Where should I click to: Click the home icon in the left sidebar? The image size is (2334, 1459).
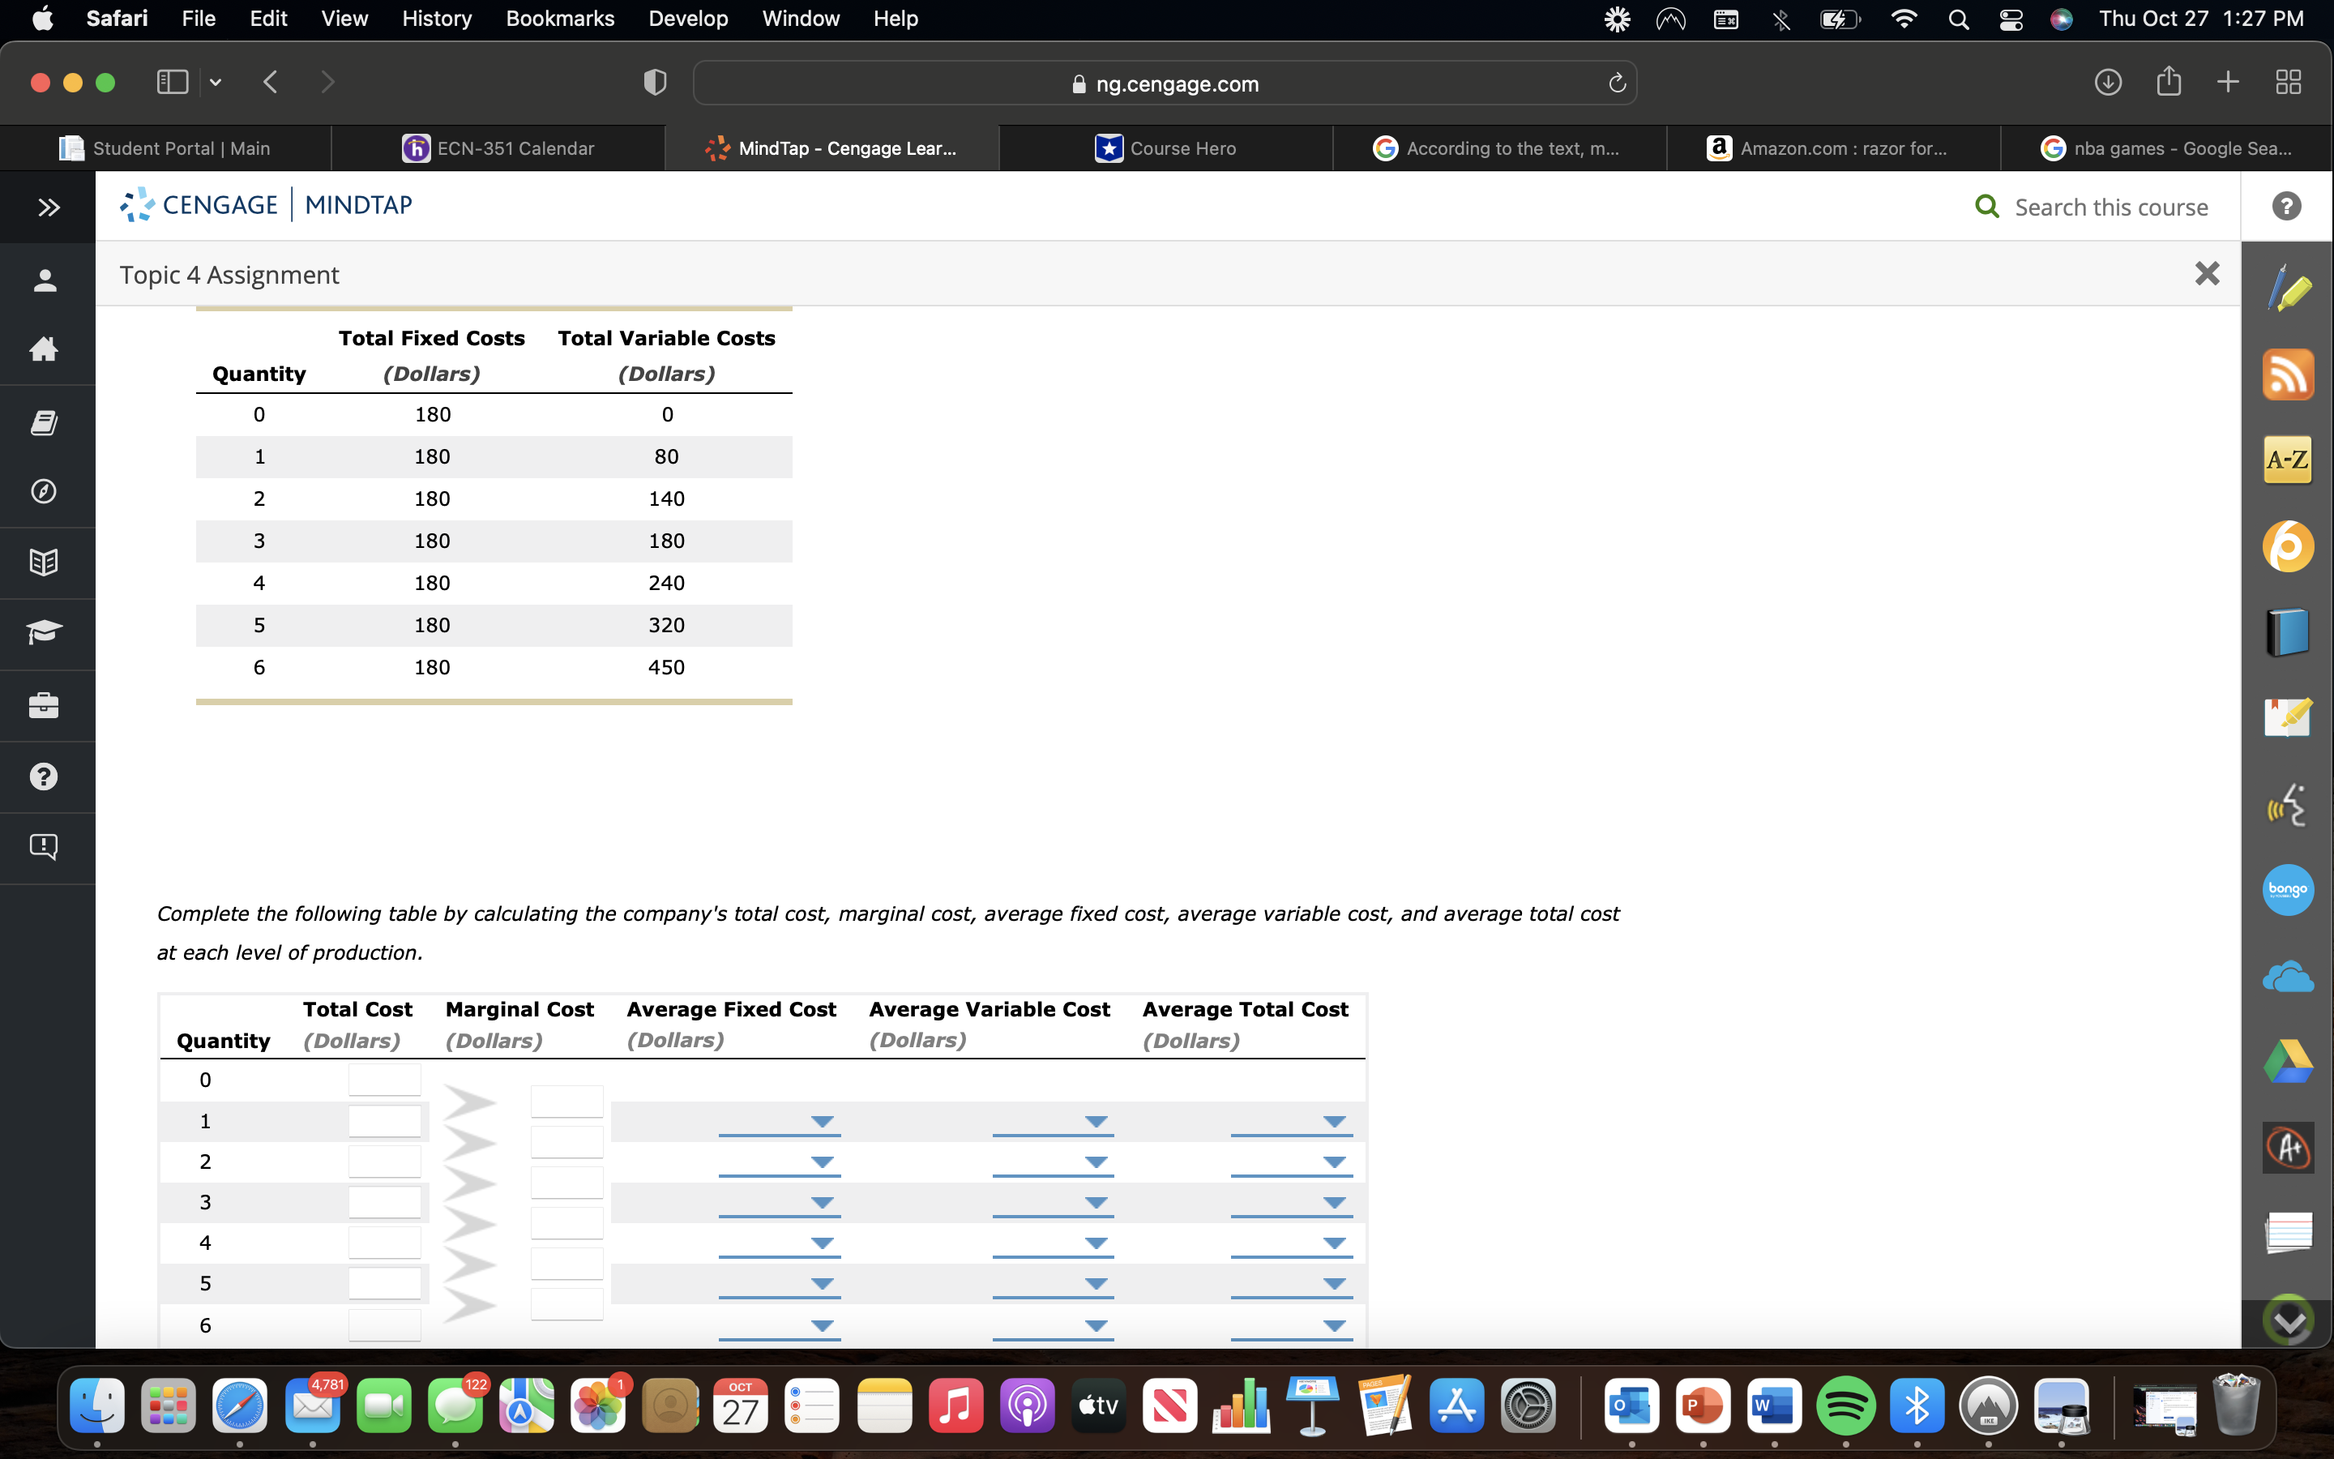[45, 349]
